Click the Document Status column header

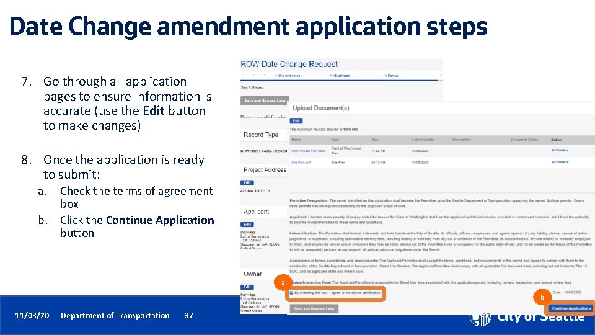point(524,140)
